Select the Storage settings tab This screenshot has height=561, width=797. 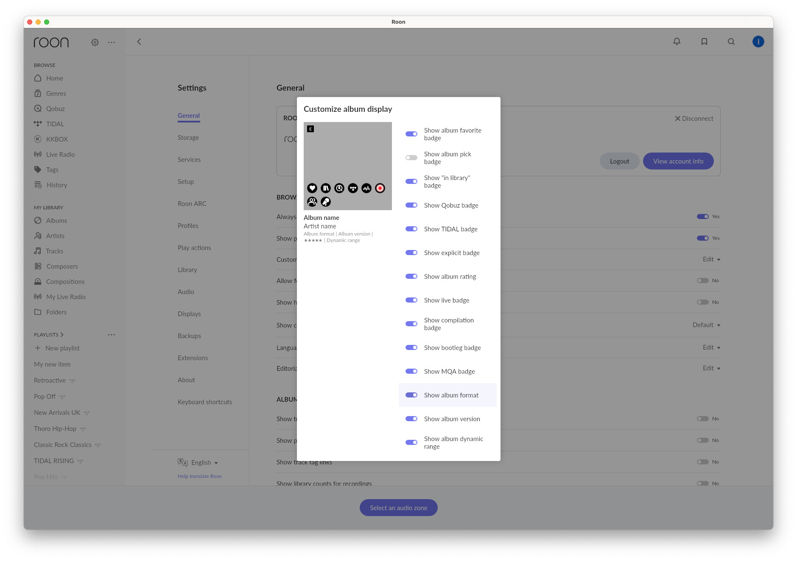(188, 138)
